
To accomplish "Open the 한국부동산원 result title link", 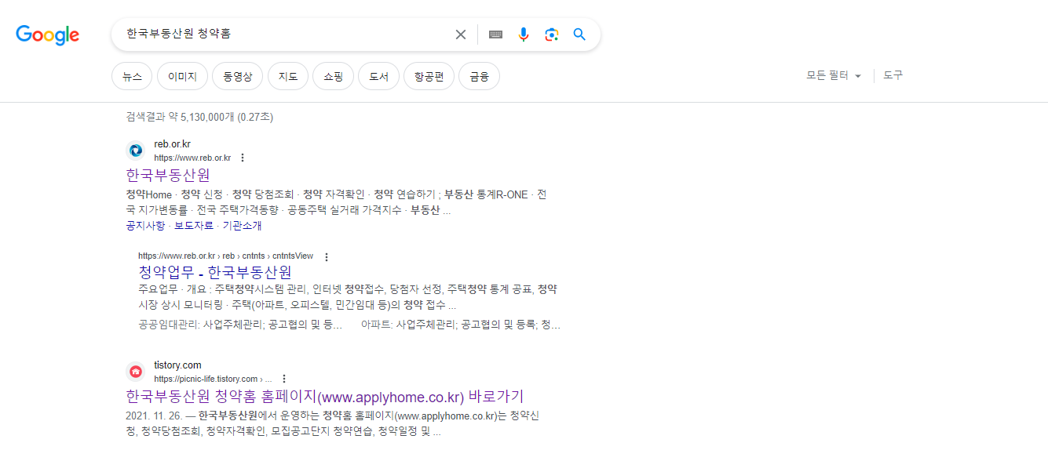I will tap(168, 175).
